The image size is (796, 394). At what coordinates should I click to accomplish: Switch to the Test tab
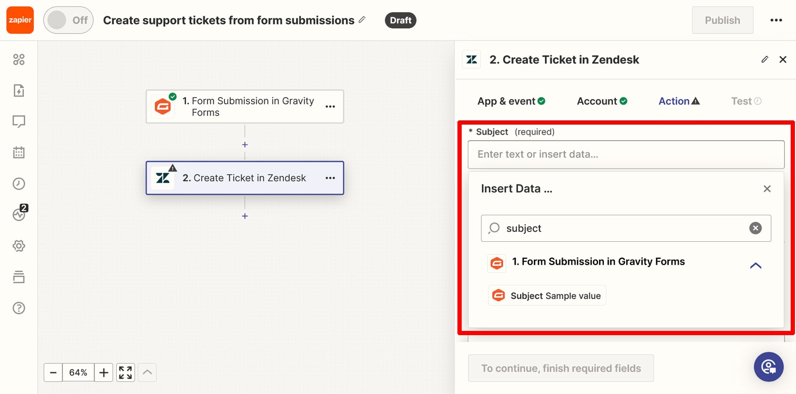[x=746, y=101]
